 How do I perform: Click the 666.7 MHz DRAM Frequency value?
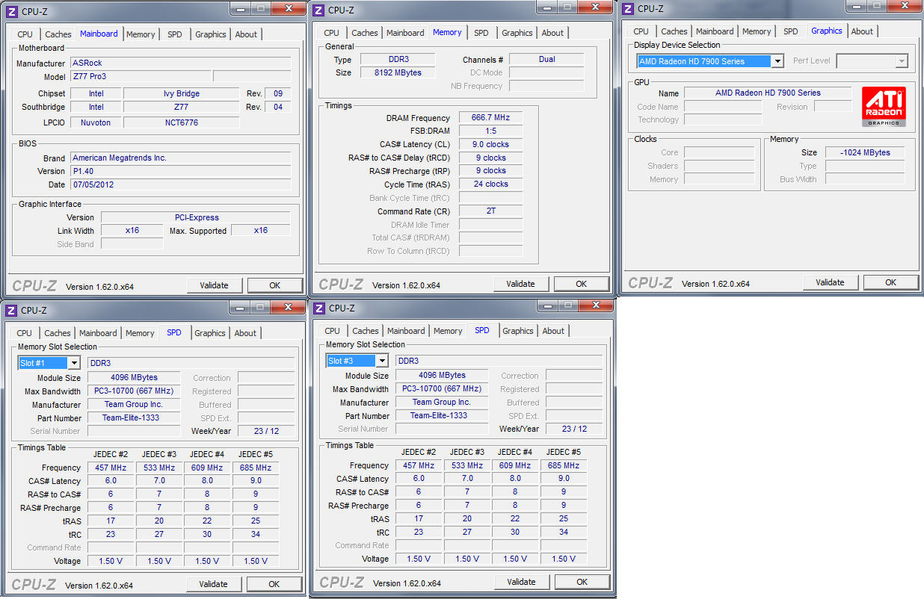tap(490, 118)
